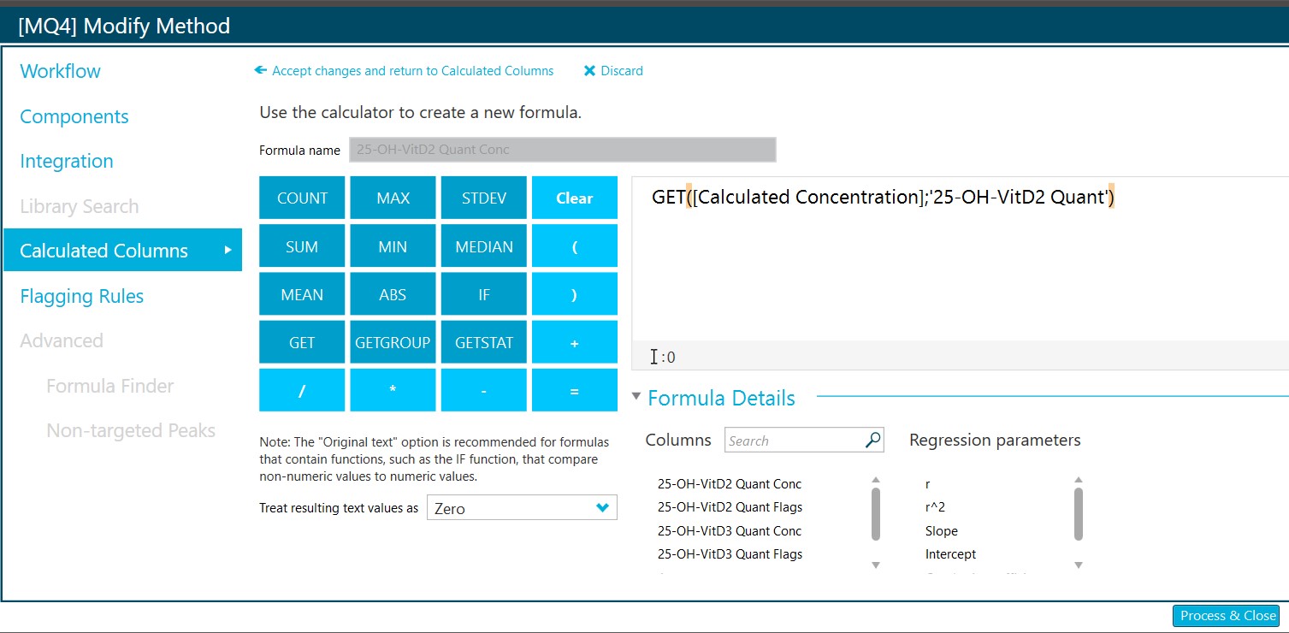Click the Discard link

(622, 71)
